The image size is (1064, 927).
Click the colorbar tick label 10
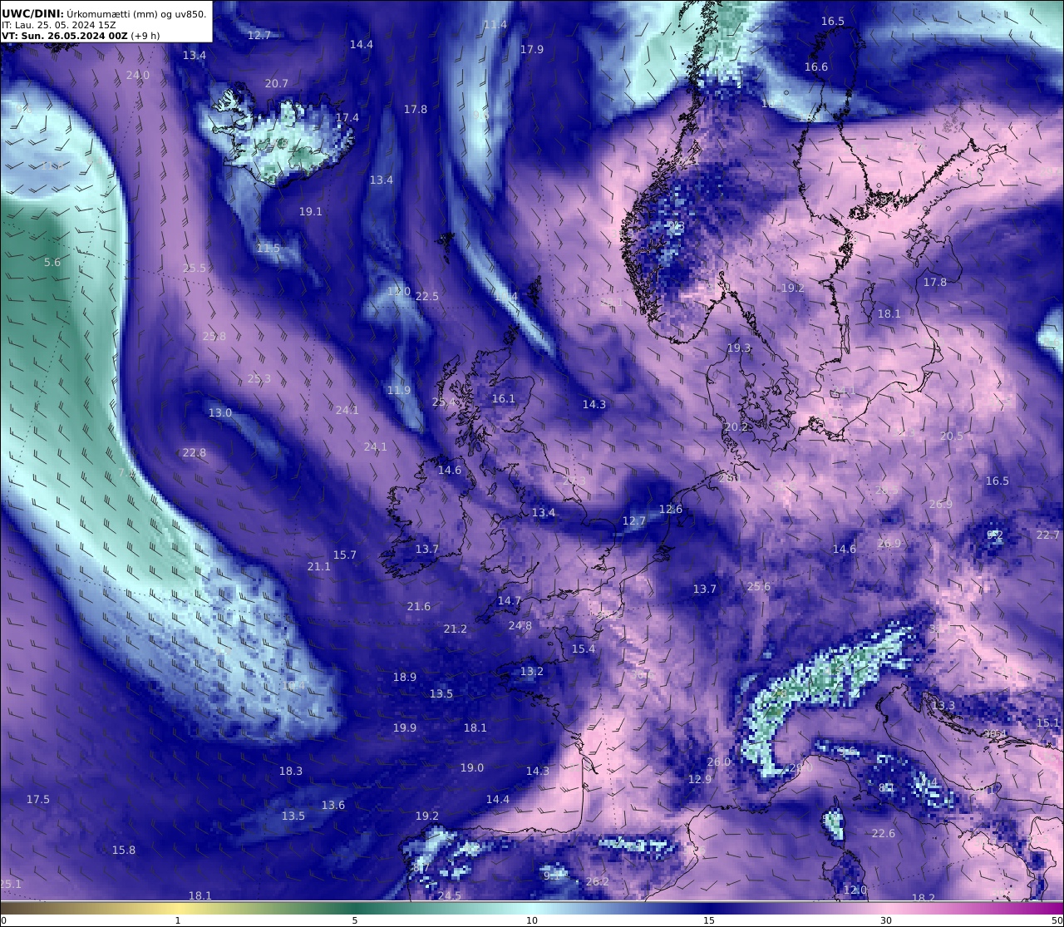click(x=532, y=920)
